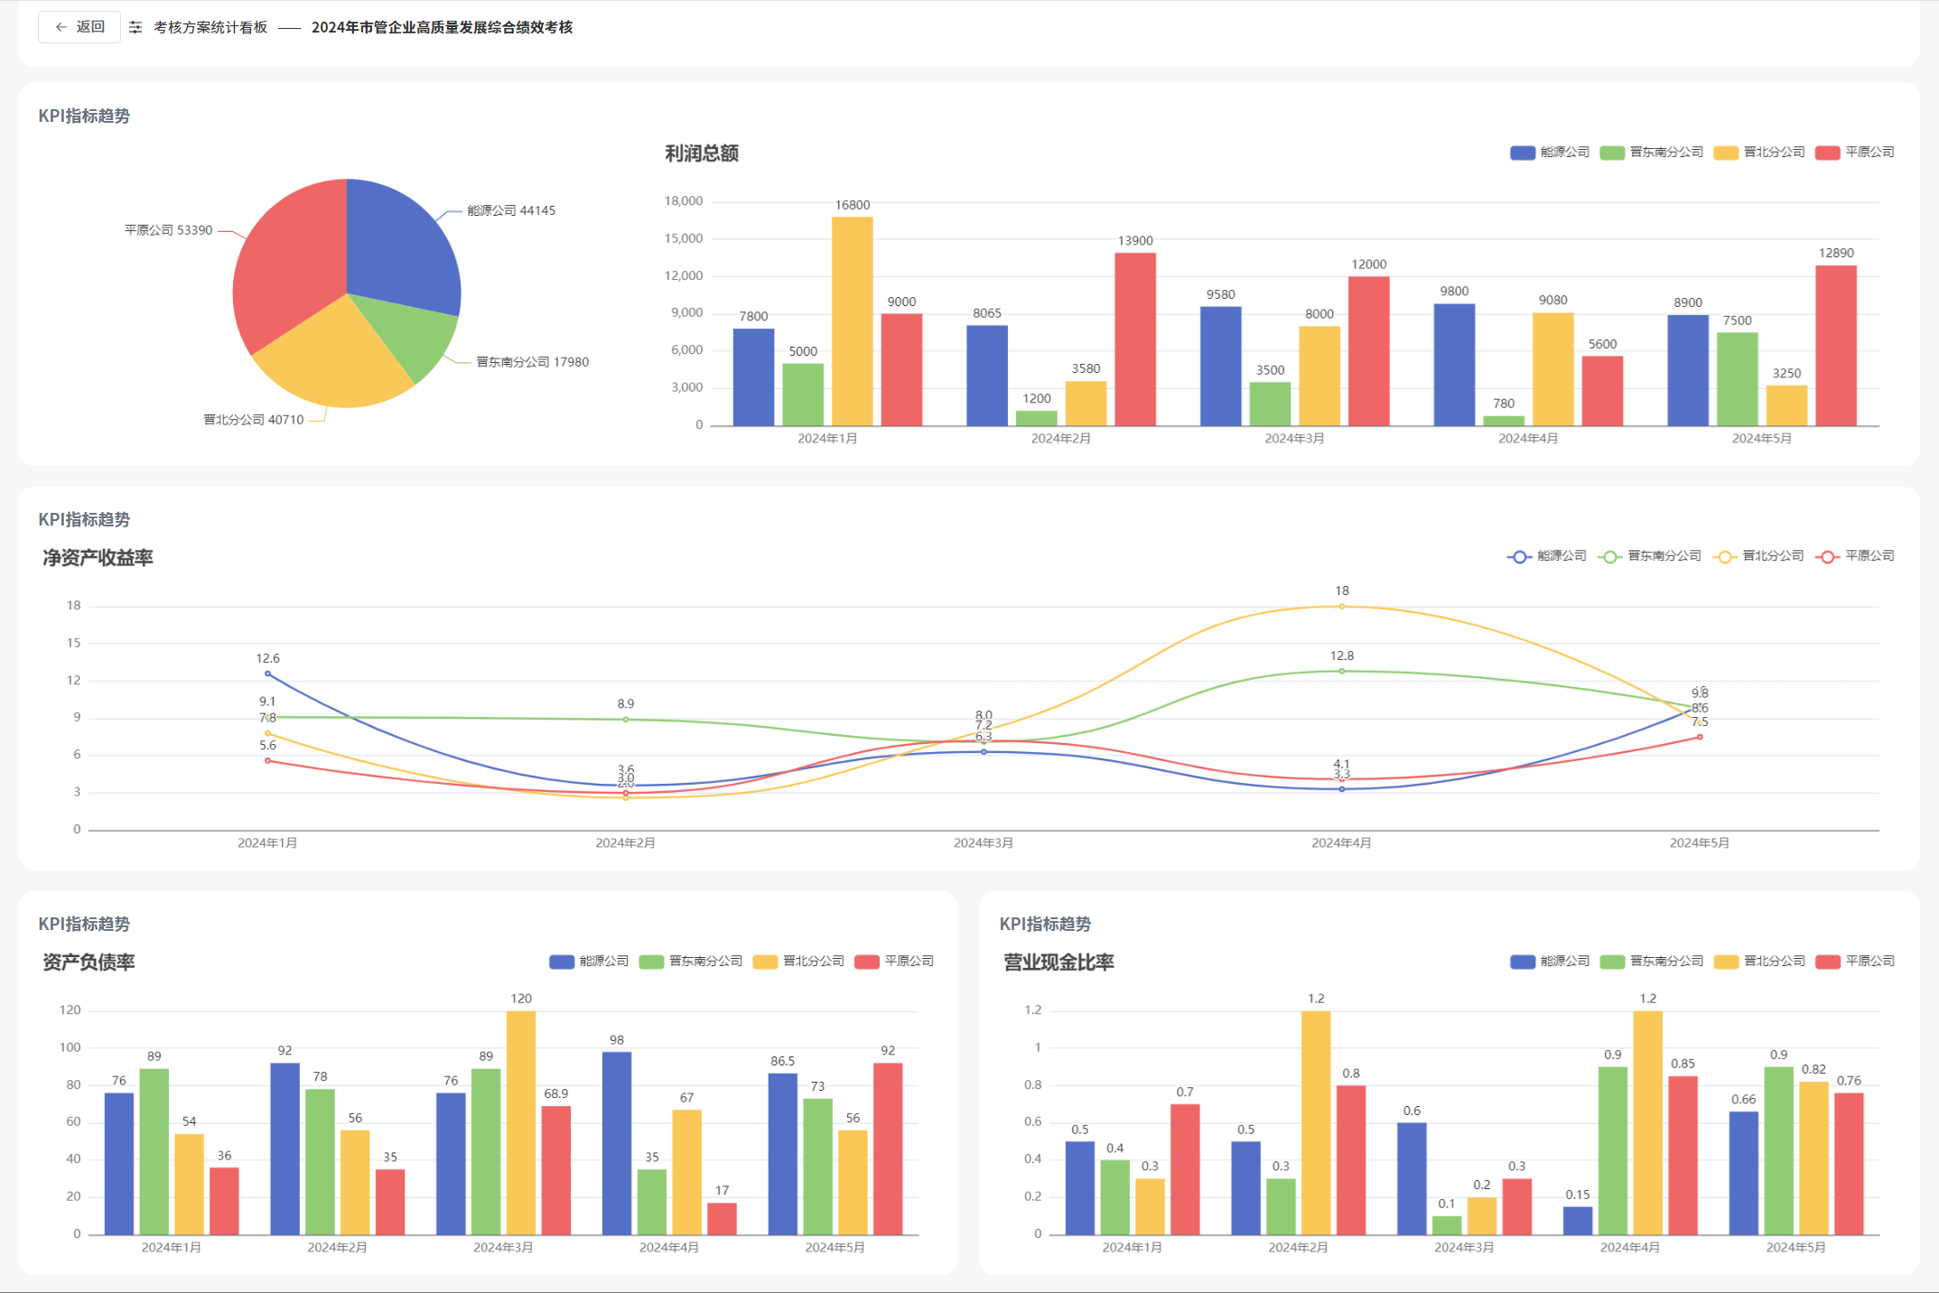Toggle 能源公司 legend in 营业现金比率 chart

tap(1550, 962)
